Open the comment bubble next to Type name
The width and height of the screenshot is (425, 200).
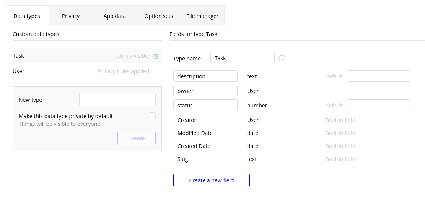click(282, 58)
